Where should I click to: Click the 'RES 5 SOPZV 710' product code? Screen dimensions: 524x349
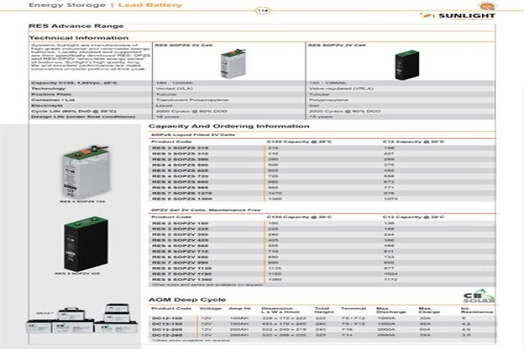pos(180,251)
